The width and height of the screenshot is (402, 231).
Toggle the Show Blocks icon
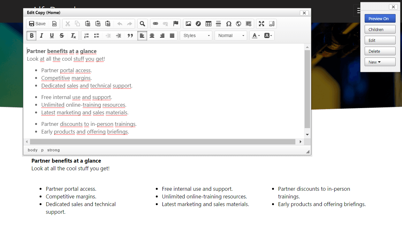point(272,24)
